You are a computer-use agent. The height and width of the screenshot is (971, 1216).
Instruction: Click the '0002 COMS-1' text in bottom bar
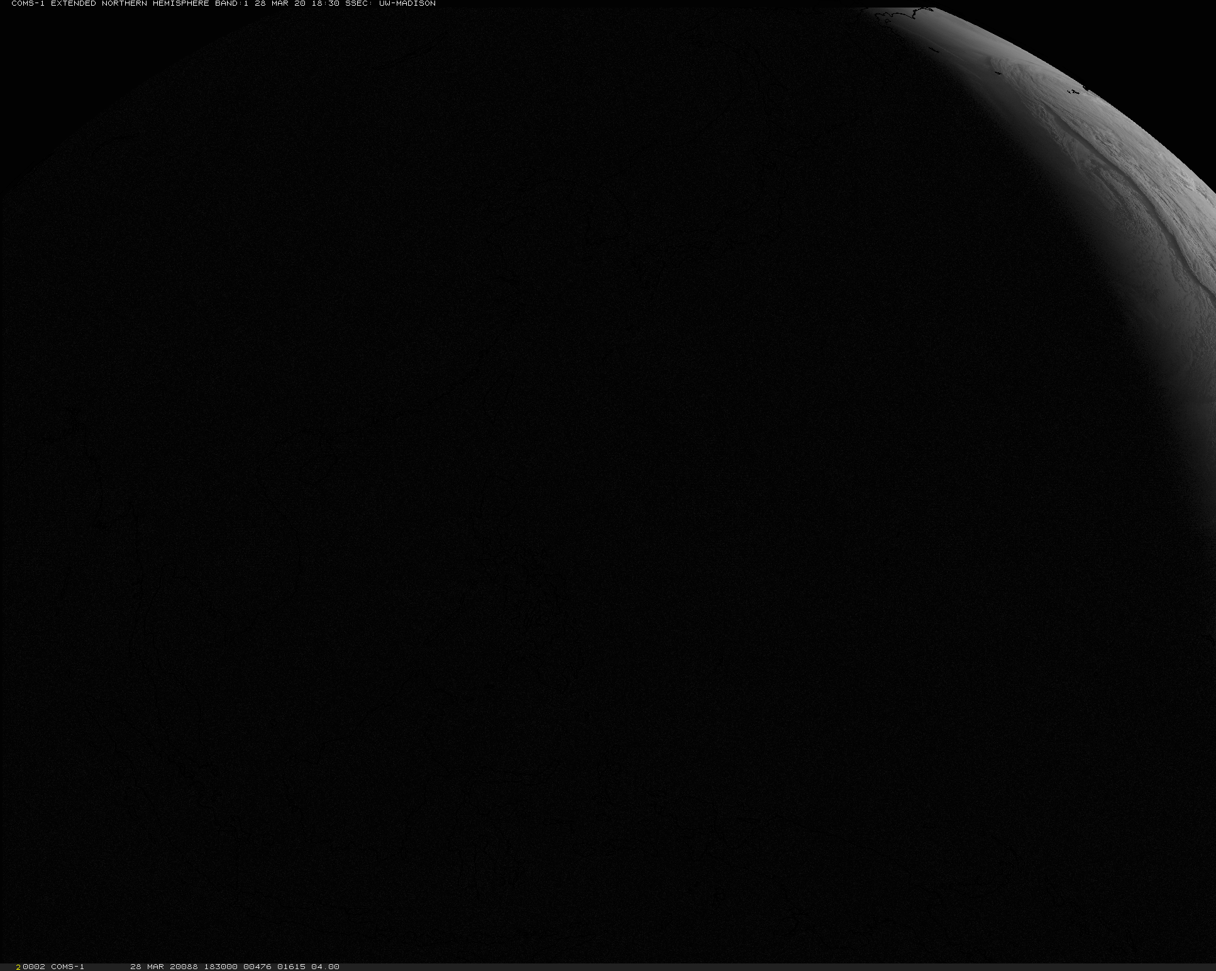click(53, 967)
